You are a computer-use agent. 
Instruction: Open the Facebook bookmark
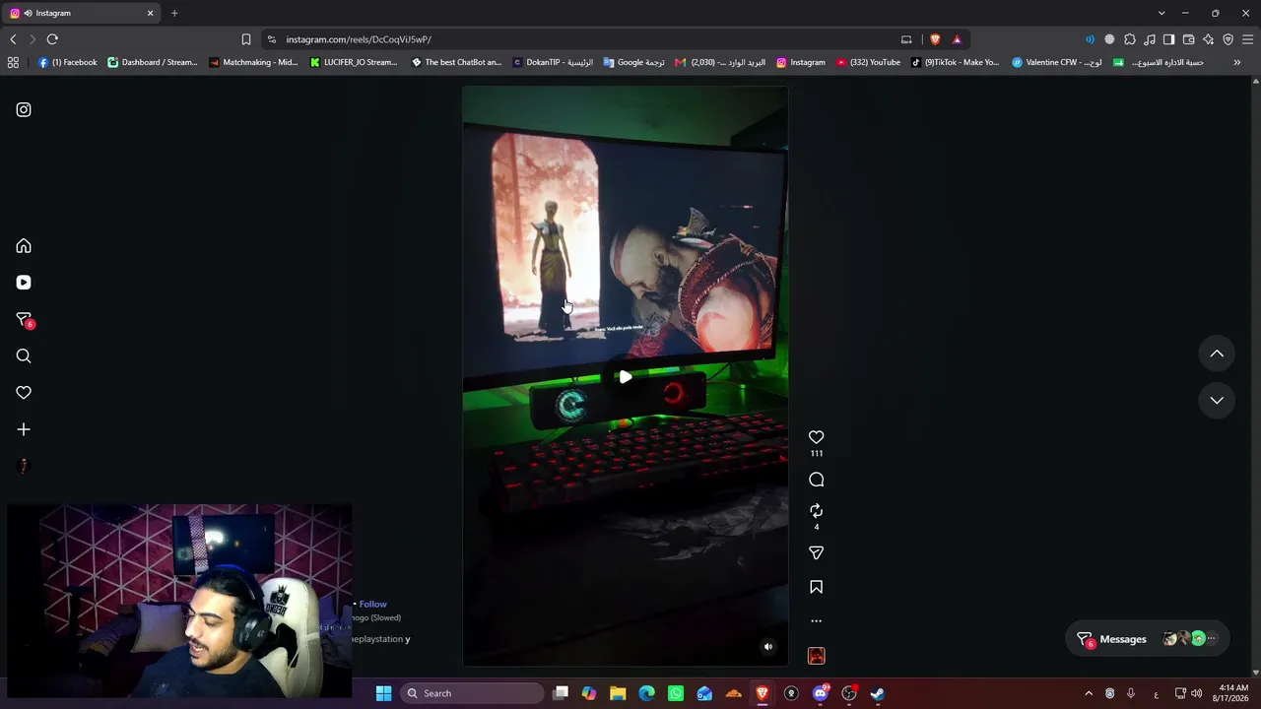point(67,62)
